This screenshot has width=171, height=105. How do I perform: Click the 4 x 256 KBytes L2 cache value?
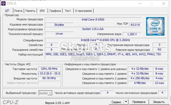[140, 78]
